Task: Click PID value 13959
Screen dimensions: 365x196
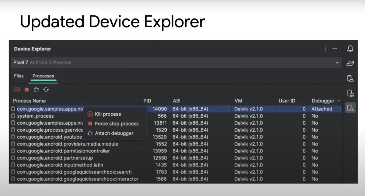Action: [160, 151]
